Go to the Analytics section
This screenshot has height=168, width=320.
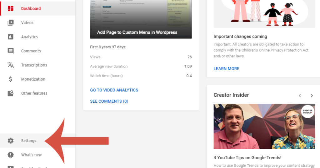pyautogui.click(x=37, y=37)
